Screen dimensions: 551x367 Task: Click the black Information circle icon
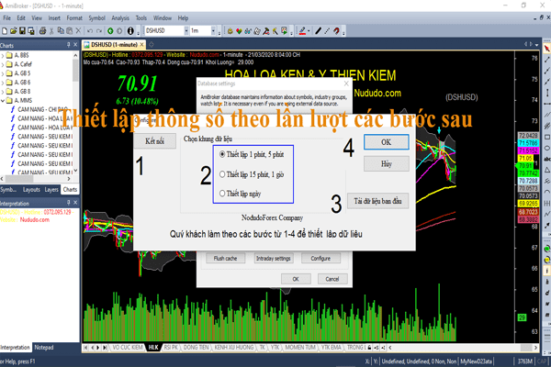[x=130, y=31]
